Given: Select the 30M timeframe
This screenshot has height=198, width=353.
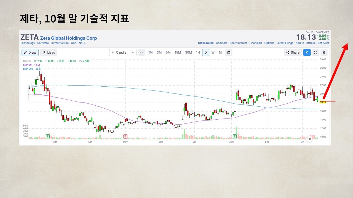Looking at the screenshot, I should click(x=189, y=53).
